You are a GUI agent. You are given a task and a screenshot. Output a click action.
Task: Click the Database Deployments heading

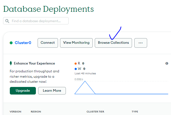coord(48,9)
